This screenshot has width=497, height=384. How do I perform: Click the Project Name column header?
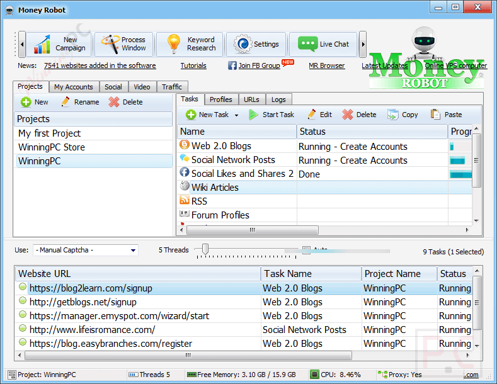point(399,274)
